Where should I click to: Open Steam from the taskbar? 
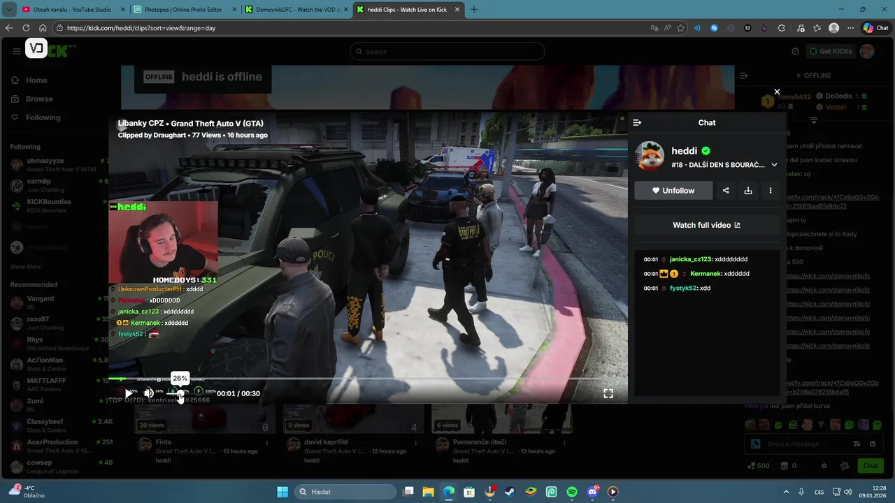tap(510, 492)
